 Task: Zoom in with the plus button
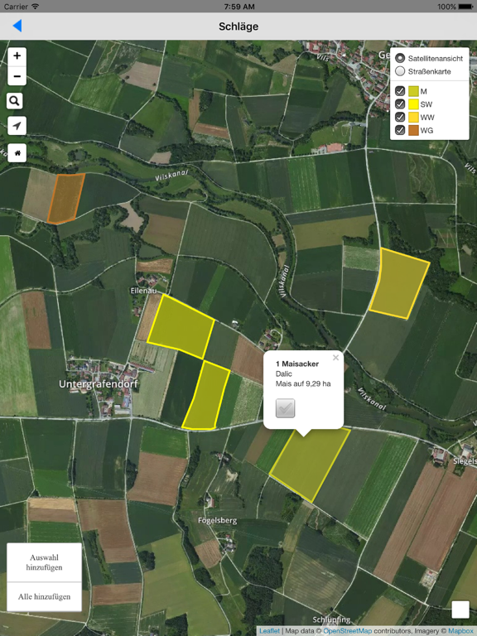(x=17, y=56)
